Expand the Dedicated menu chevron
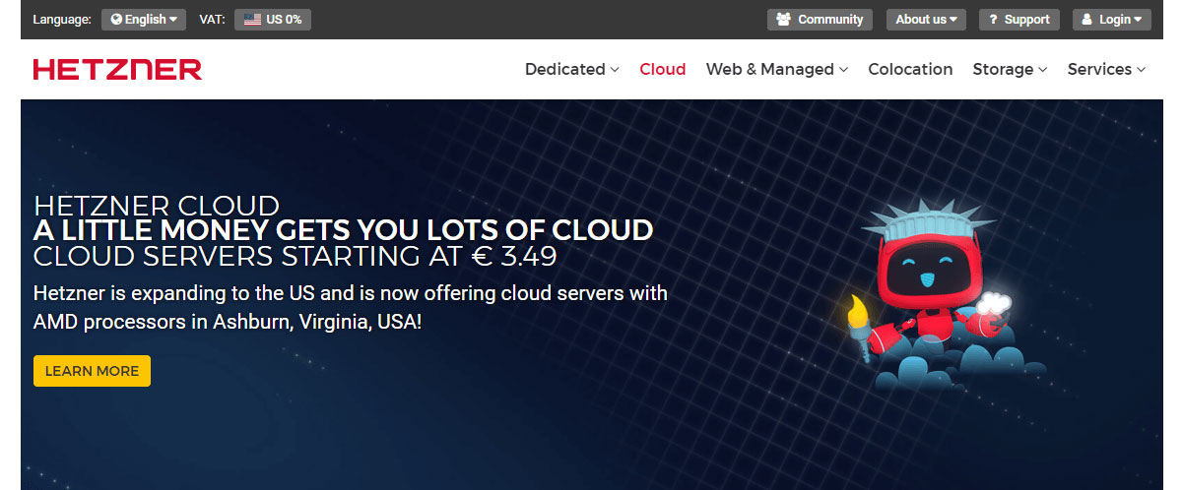 pos(615,70)
